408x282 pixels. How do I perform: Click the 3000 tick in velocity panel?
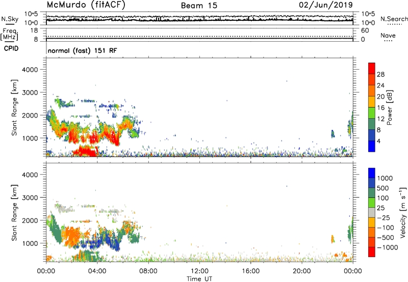click(30, 198)
